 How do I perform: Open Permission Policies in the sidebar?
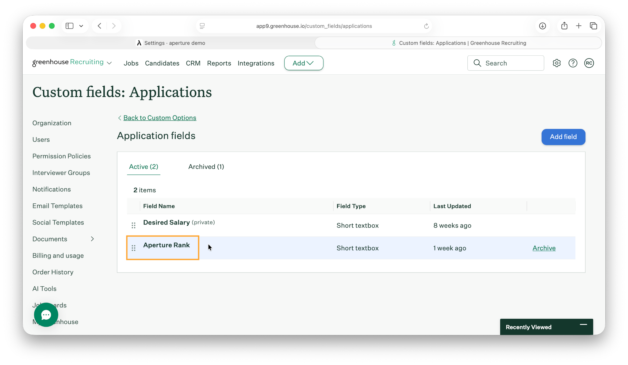click(62, 156)
